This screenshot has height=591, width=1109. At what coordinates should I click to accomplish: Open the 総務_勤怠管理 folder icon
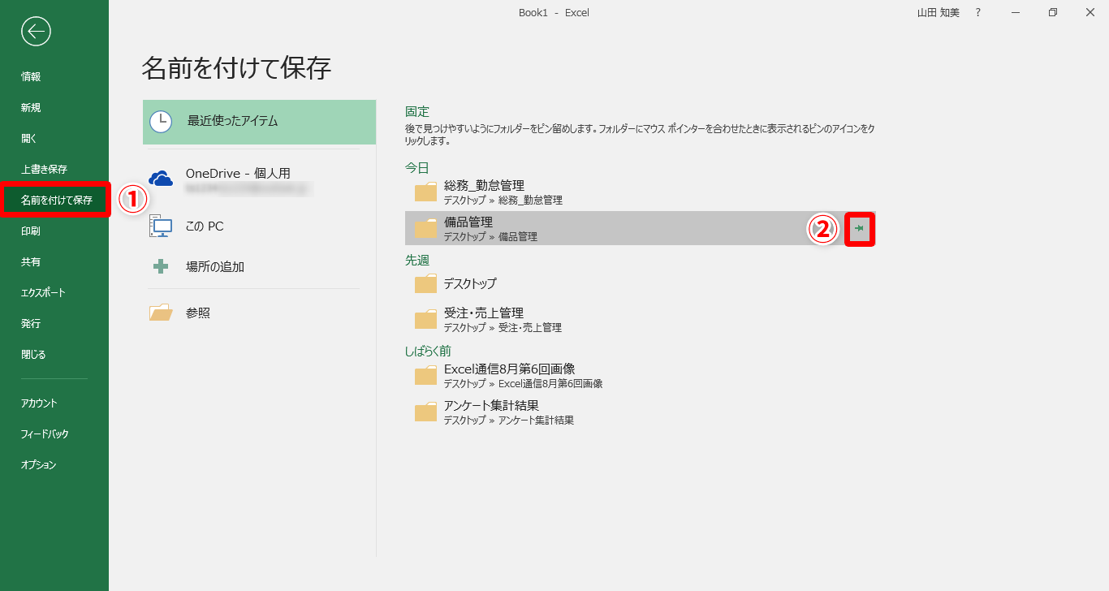click(x=425, y=192)
